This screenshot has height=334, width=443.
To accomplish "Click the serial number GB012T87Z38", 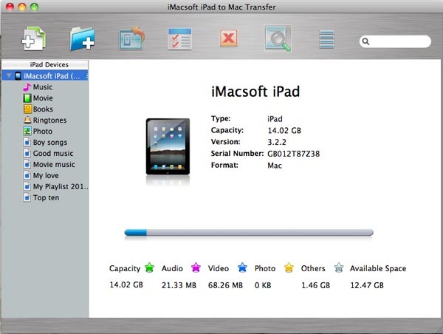I will tap(294, 154).
